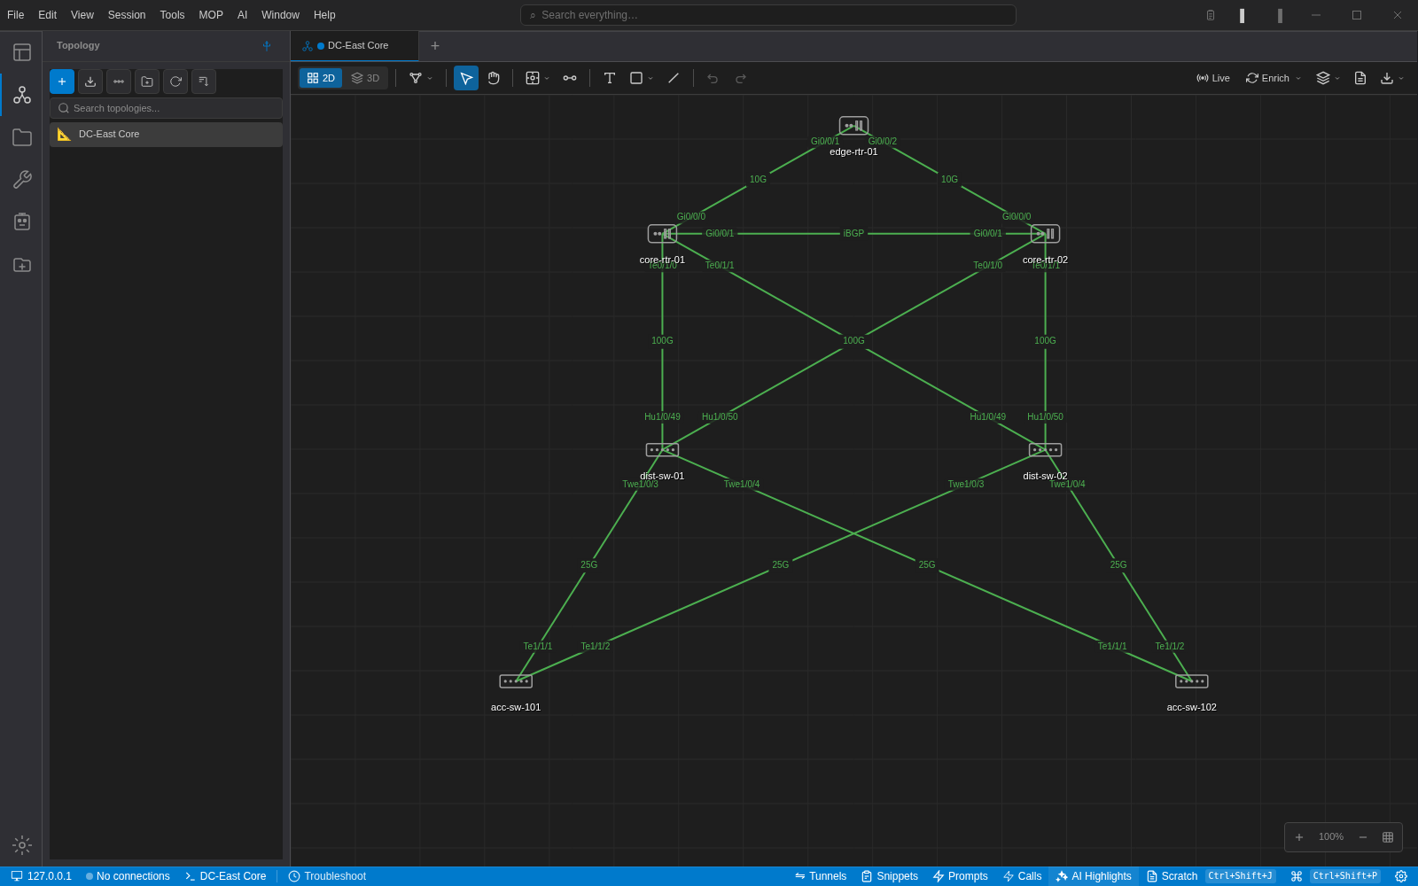Focus the Search topologies field
Screen dimensions: 1418x886
pos(166,108)
